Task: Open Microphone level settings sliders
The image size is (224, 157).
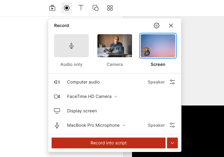Action: point(172,125)
